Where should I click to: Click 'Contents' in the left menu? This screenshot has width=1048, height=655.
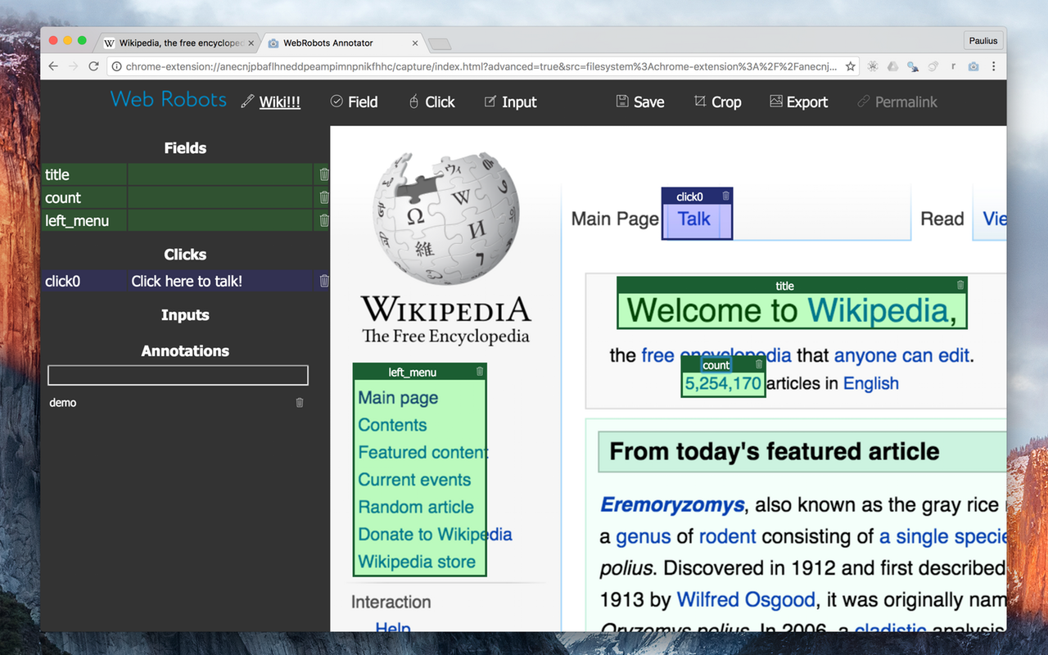392,425
